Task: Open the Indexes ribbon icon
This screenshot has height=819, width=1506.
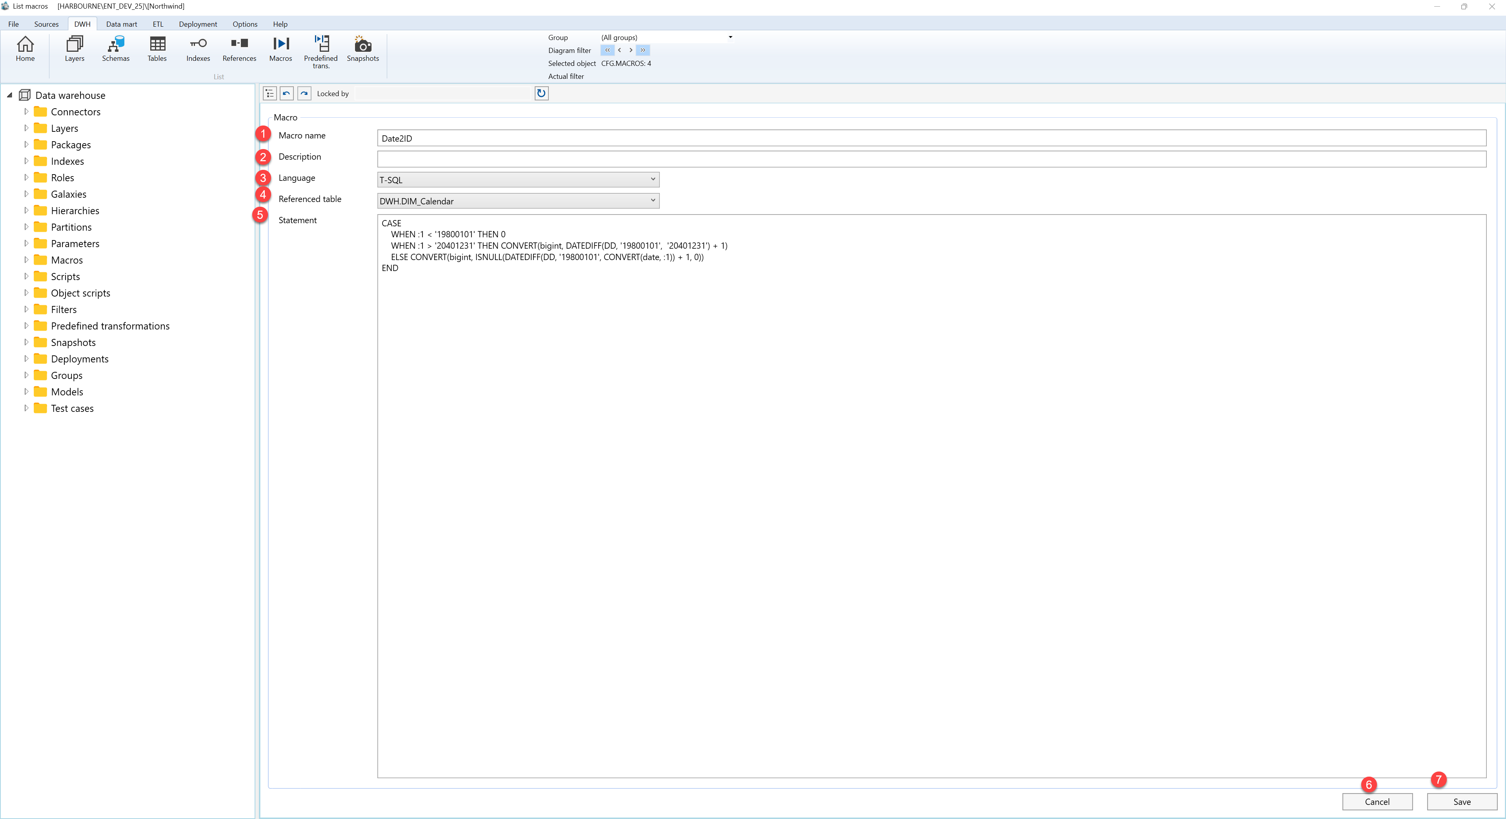Action: [x=198, y=49]
